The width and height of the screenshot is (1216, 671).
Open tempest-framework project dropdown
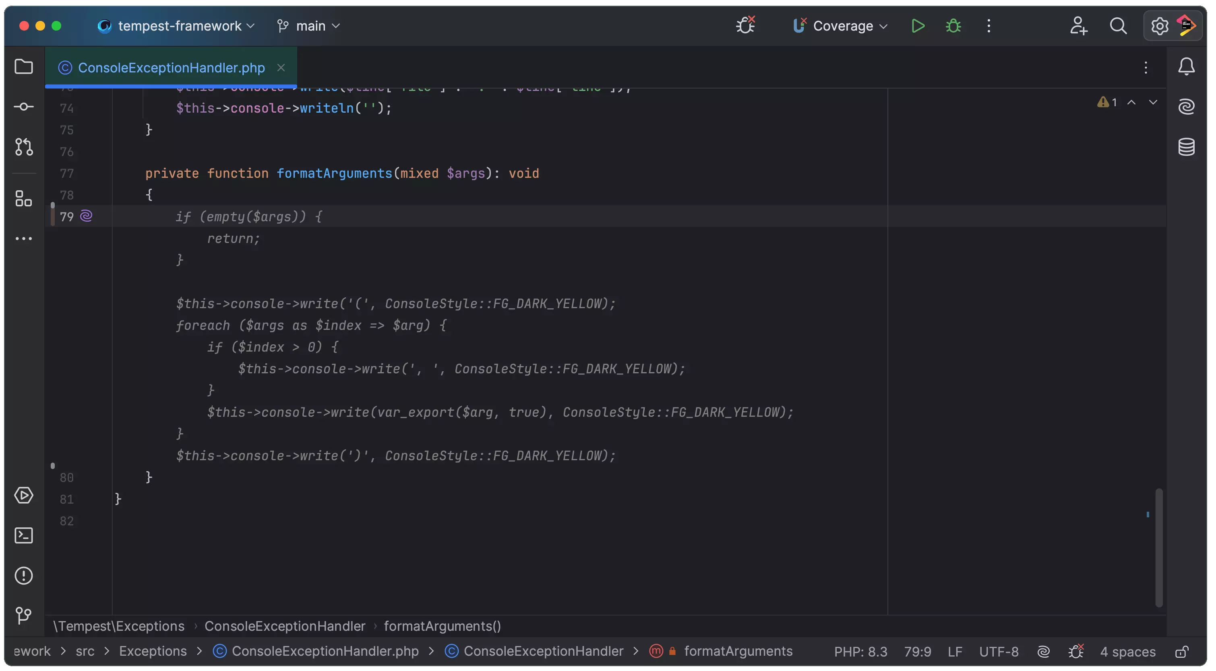click(176, 26)
